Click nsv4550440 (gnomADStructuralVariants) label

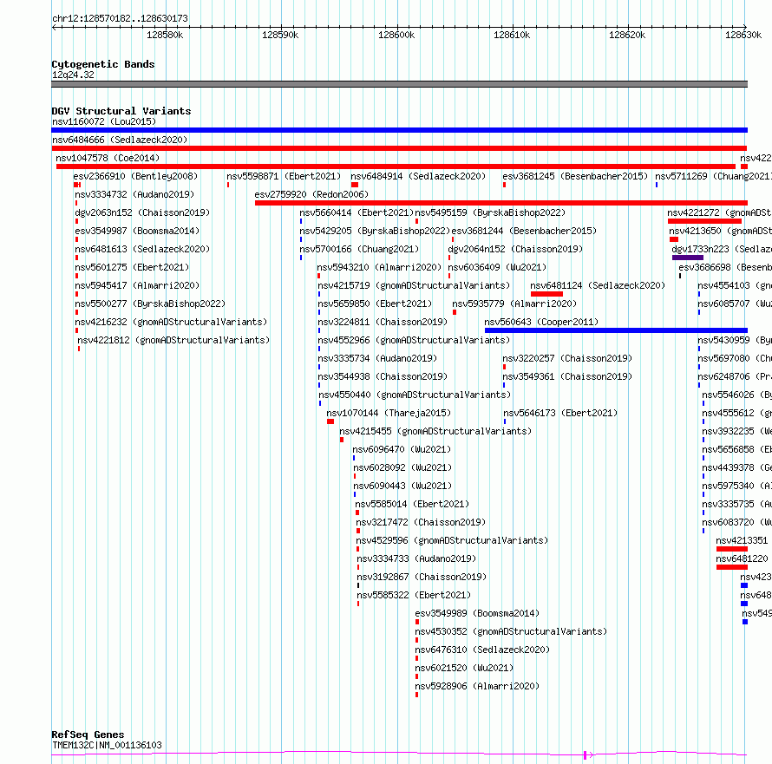click(x=415, y=395)
